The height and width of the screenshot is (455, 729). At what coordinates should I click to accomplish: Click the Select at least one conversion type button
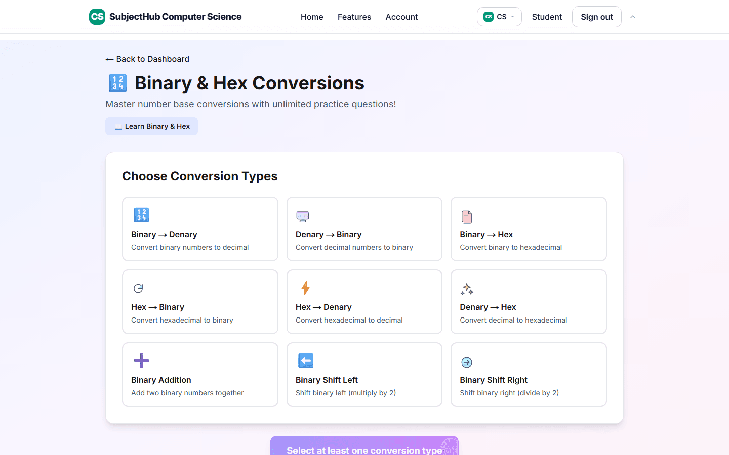click(x=364, y=445)
